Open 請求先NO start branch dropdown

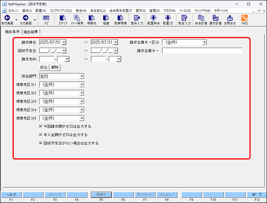point(67,59)
